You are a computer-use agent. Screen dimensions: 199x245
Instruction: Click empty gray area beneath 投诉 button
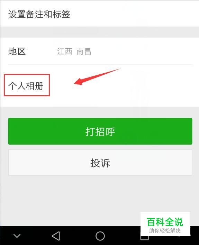click(70, 200)
